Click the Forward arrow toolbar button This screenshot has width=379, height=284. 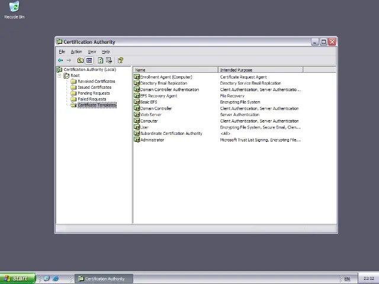click(x=69, y=60)
